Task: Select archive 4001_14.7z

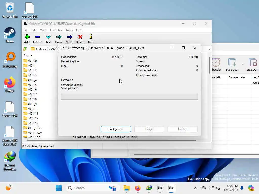Action: (x=33, y=133)
